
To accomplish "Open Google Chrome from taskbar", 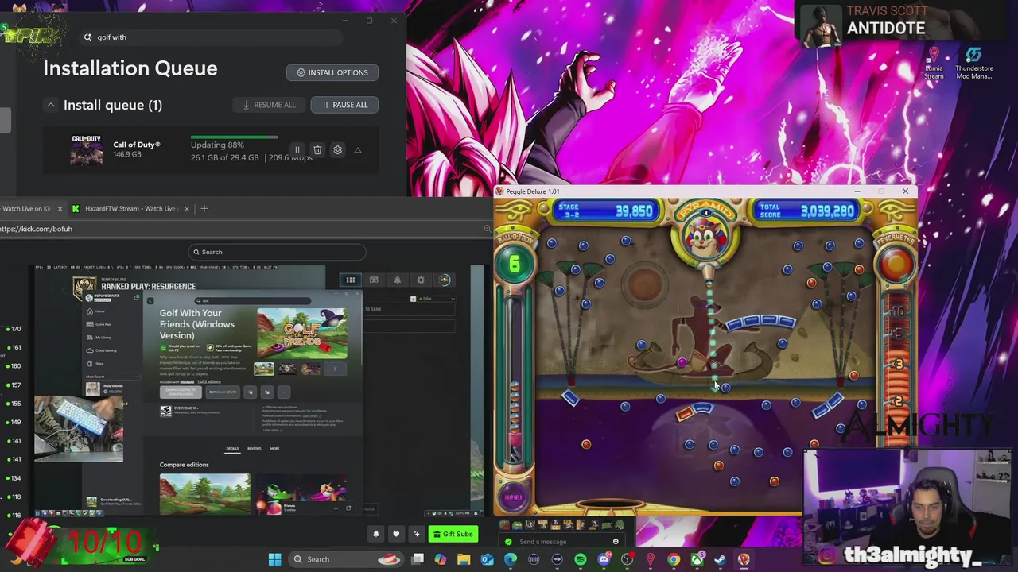I will (674, 559).
